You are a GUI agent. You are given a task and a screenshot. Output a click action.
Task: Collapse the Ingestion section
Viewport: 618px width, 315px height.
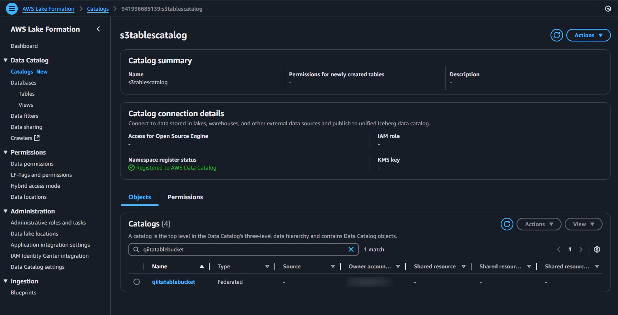point(6,281)
